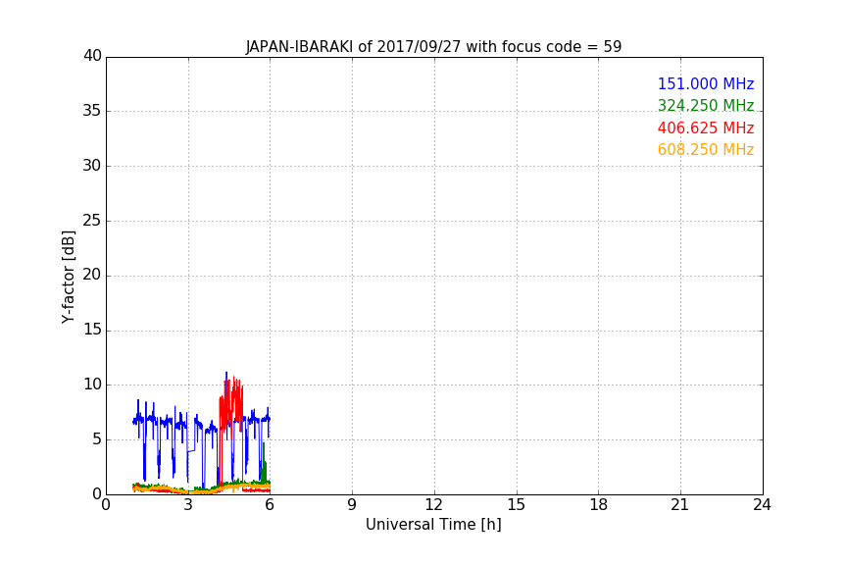Click the x-axis tick label 6
This screenshot has height=565, width=847.
271,505
